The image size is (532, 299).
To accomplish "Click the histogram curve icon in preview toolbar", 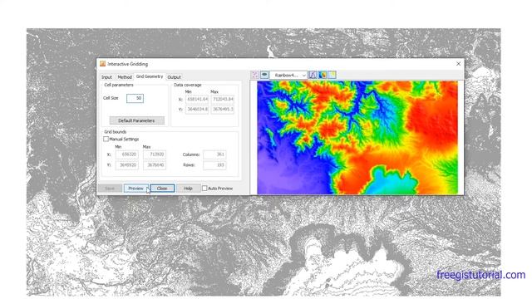I will (x=313, y=75).
